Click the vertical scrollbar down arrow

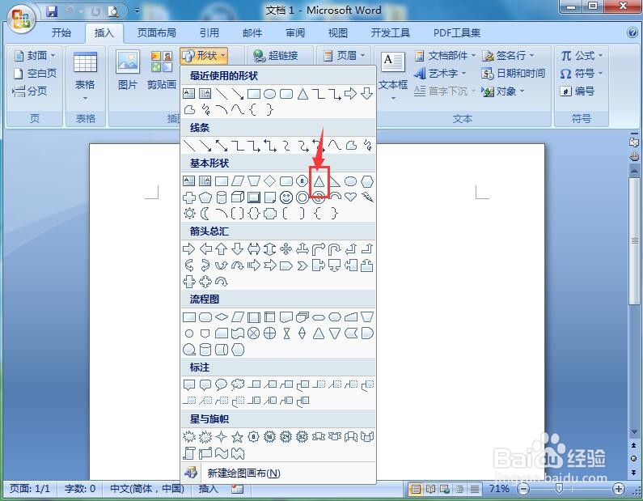click(x=634, y=432)
